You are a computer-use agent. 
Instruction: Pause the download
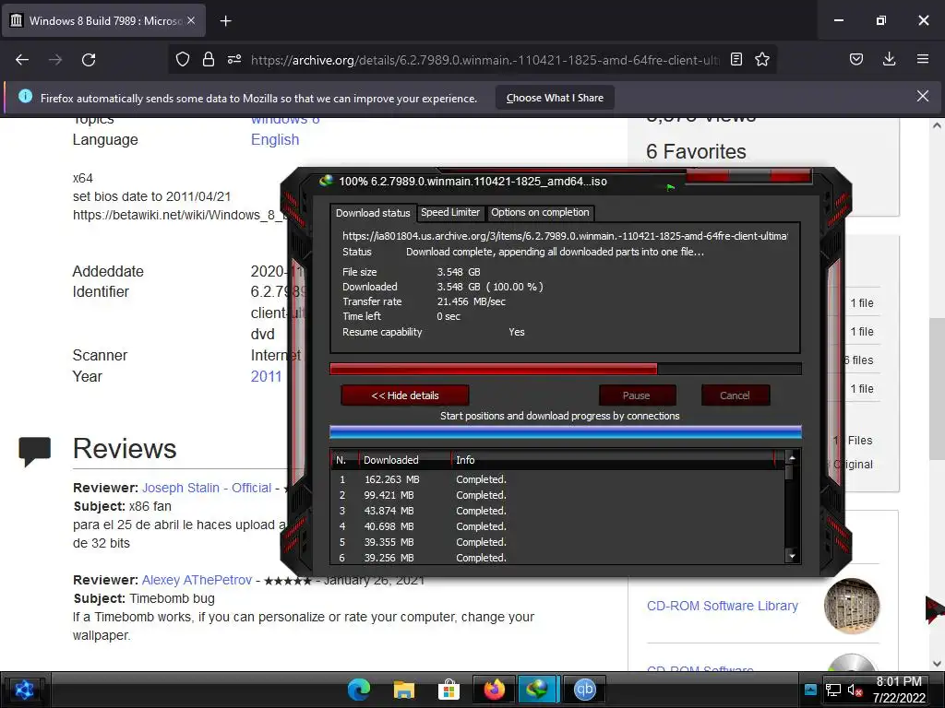(x=637, y=395)
